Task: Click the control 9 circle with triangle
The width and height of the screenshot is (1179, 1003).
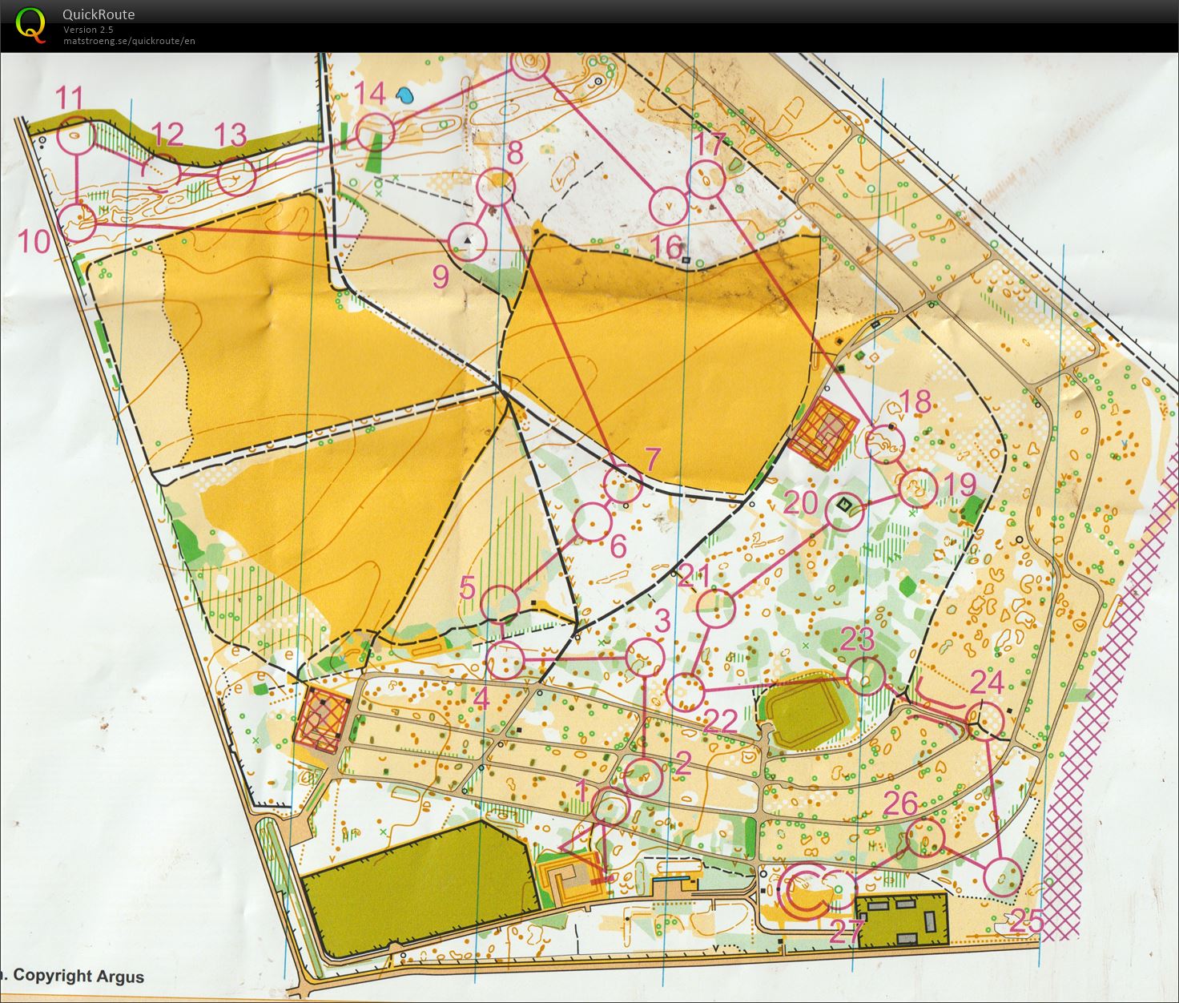Action: [x=468, y=241]
